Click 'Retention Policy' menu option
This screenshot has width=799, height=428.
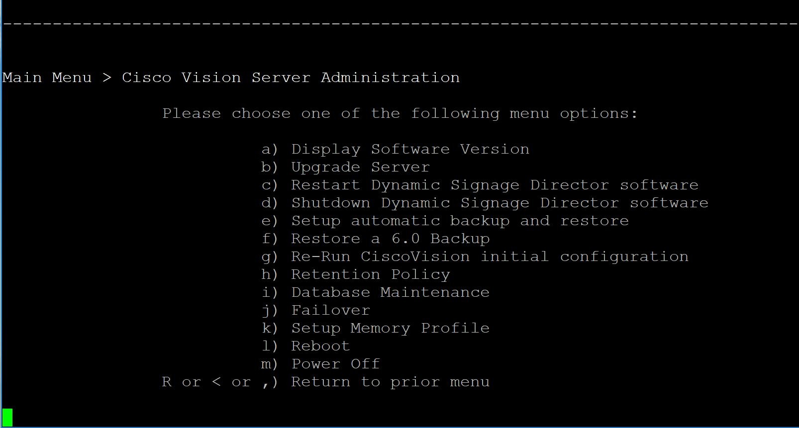pyautogui.click(x=356, y=274)
